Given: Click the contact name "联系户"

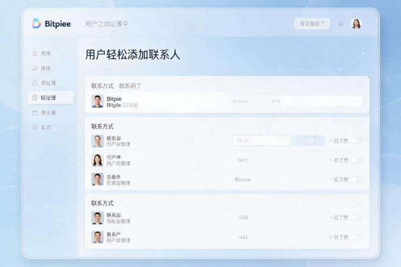Looking at the screenshot, I should (x=114, y=234).
